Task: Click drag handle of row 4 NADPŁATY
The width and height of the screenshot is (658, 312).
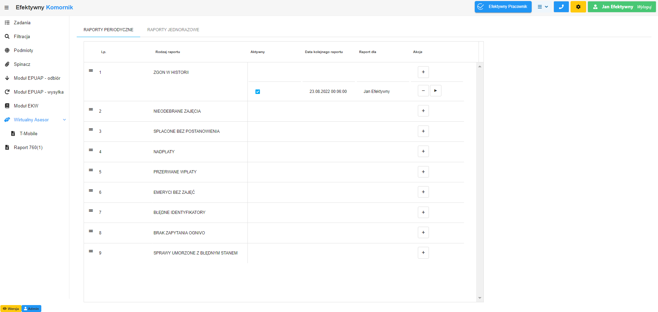Action: pyautogui.click(x=91, y=150)
